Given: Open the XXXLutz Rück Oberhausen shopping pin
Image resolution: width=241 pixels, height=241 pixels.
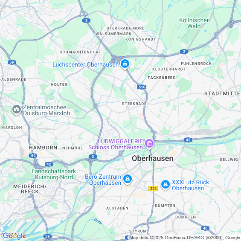Looking at the screenshot, I should click(166, 185).
